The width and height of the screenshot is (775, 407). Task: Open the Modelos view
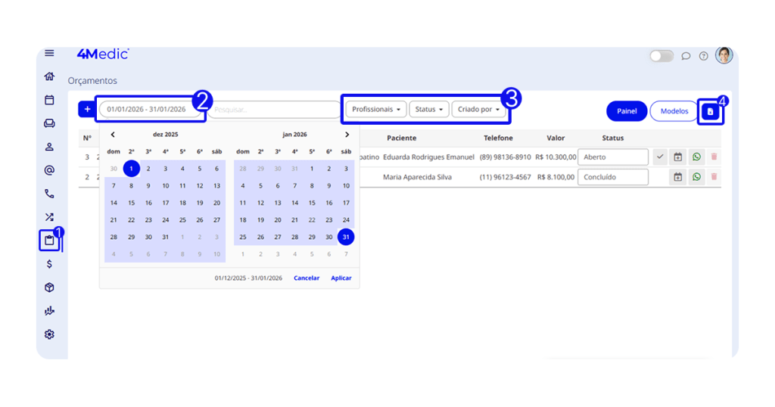674,111
